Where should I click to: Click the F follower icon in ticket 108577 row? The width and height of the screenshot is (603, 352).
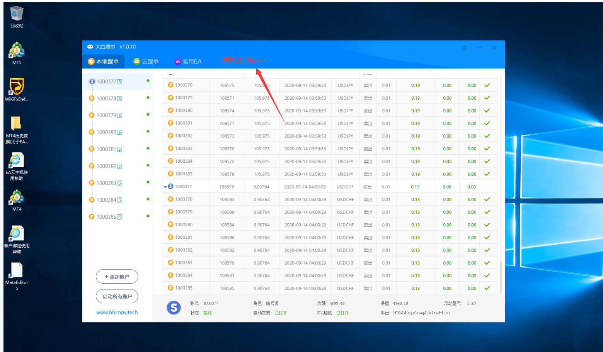pos(170,123)
